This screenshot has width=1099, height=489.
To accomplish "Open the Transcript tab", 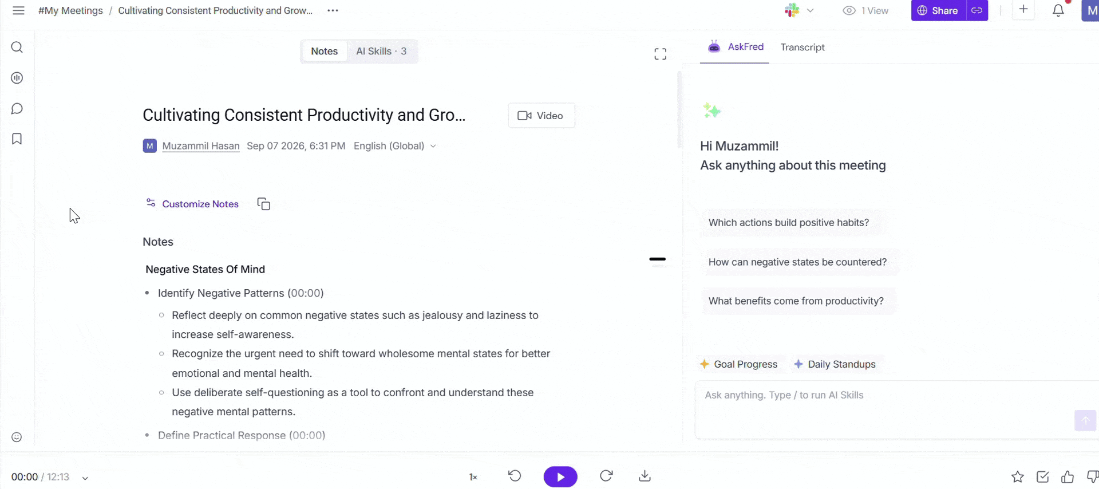I will [802, 47].
